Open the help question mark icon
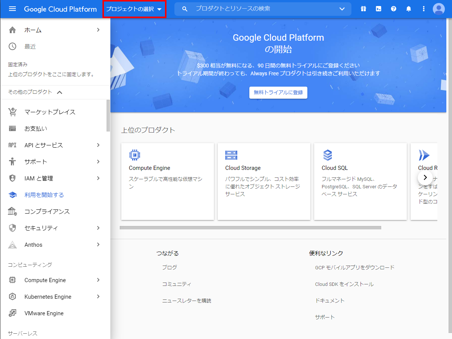452x339 pixels. click(394, 9)
